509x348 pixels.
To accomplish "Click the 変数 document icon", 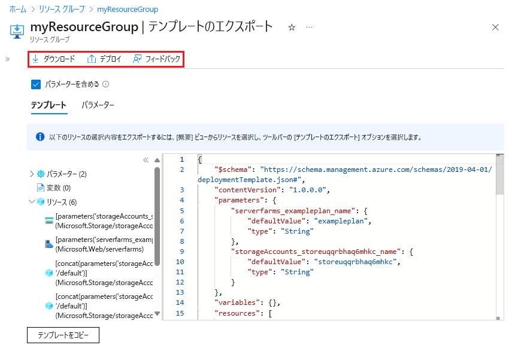I will (x=41, y=188).
